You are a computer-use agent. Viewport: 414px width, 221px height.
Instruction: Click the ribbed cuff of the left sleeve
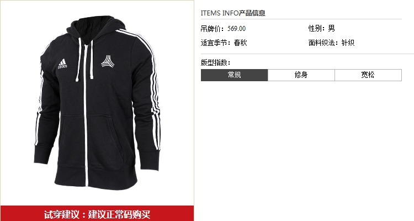43,155
